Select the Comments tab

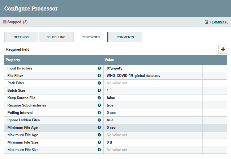pos(125,37)
